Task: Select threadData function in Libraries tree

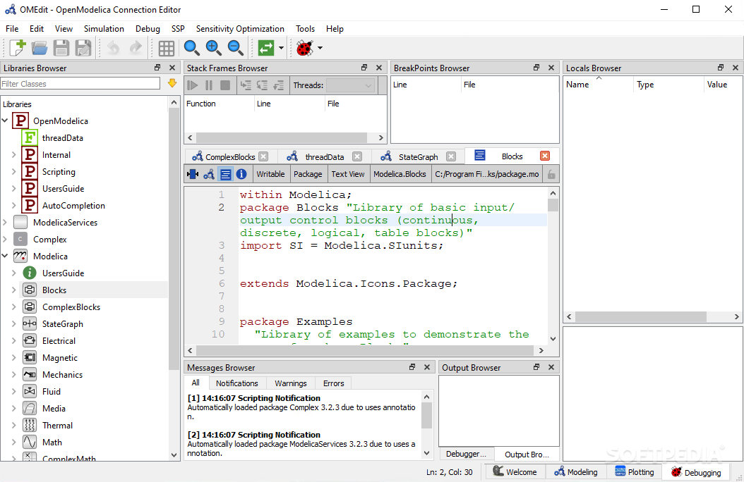Action: point(63,138)
